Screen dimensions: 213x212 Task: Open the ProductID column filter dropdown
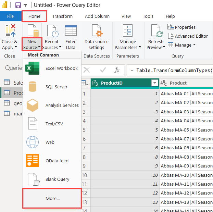[154, 83]
